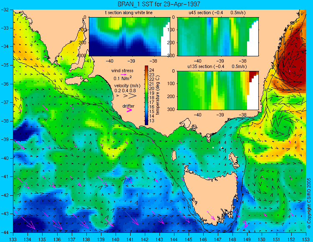Click King Island northwest of Tasmania
The height and width of the screenshot is (242, 313).
(174, 155)
